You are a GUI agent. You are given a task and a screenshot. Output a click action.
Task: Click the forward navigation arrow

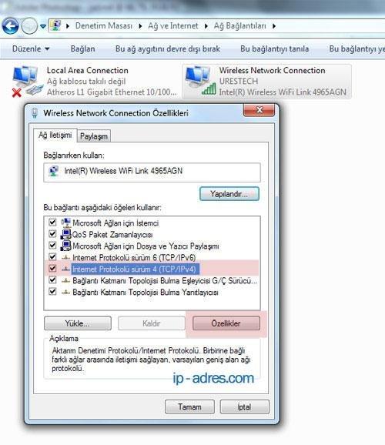tap(29, 26)
